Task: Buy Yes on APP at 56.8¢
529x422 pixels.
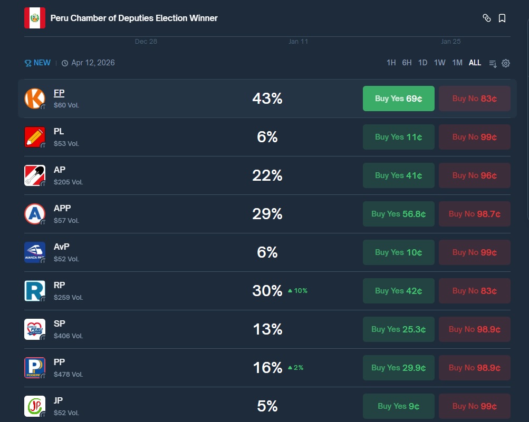Action: tap(398, 214)
